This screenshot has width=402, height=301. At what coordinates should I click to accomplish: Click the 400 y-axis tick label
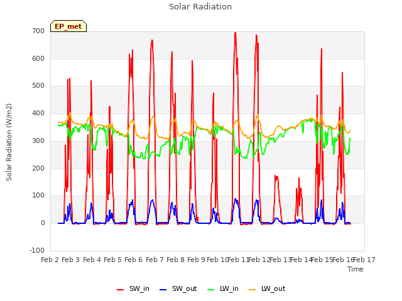point(38,113)
